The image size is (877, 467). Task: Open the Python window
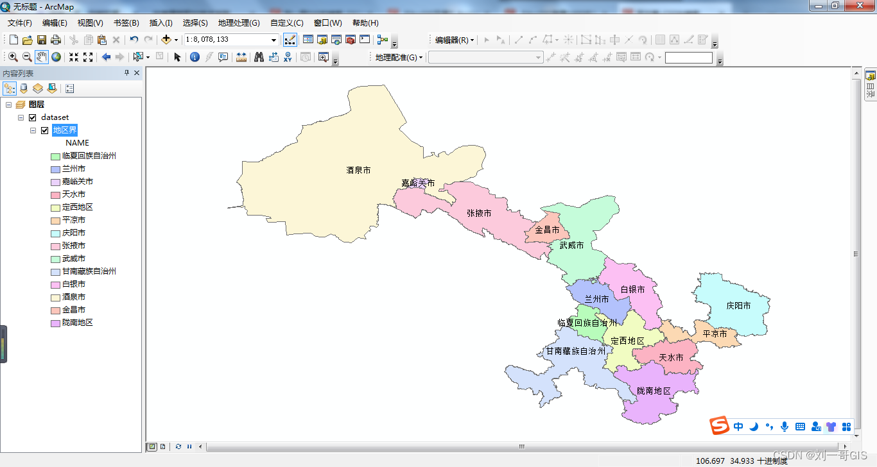pos(365,40)
